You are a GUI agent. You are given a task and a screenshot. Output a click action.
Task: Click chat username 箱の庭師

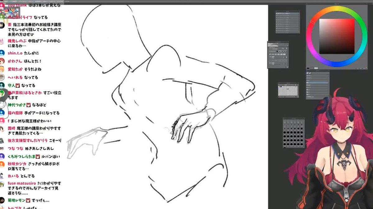tap(15, 113)
